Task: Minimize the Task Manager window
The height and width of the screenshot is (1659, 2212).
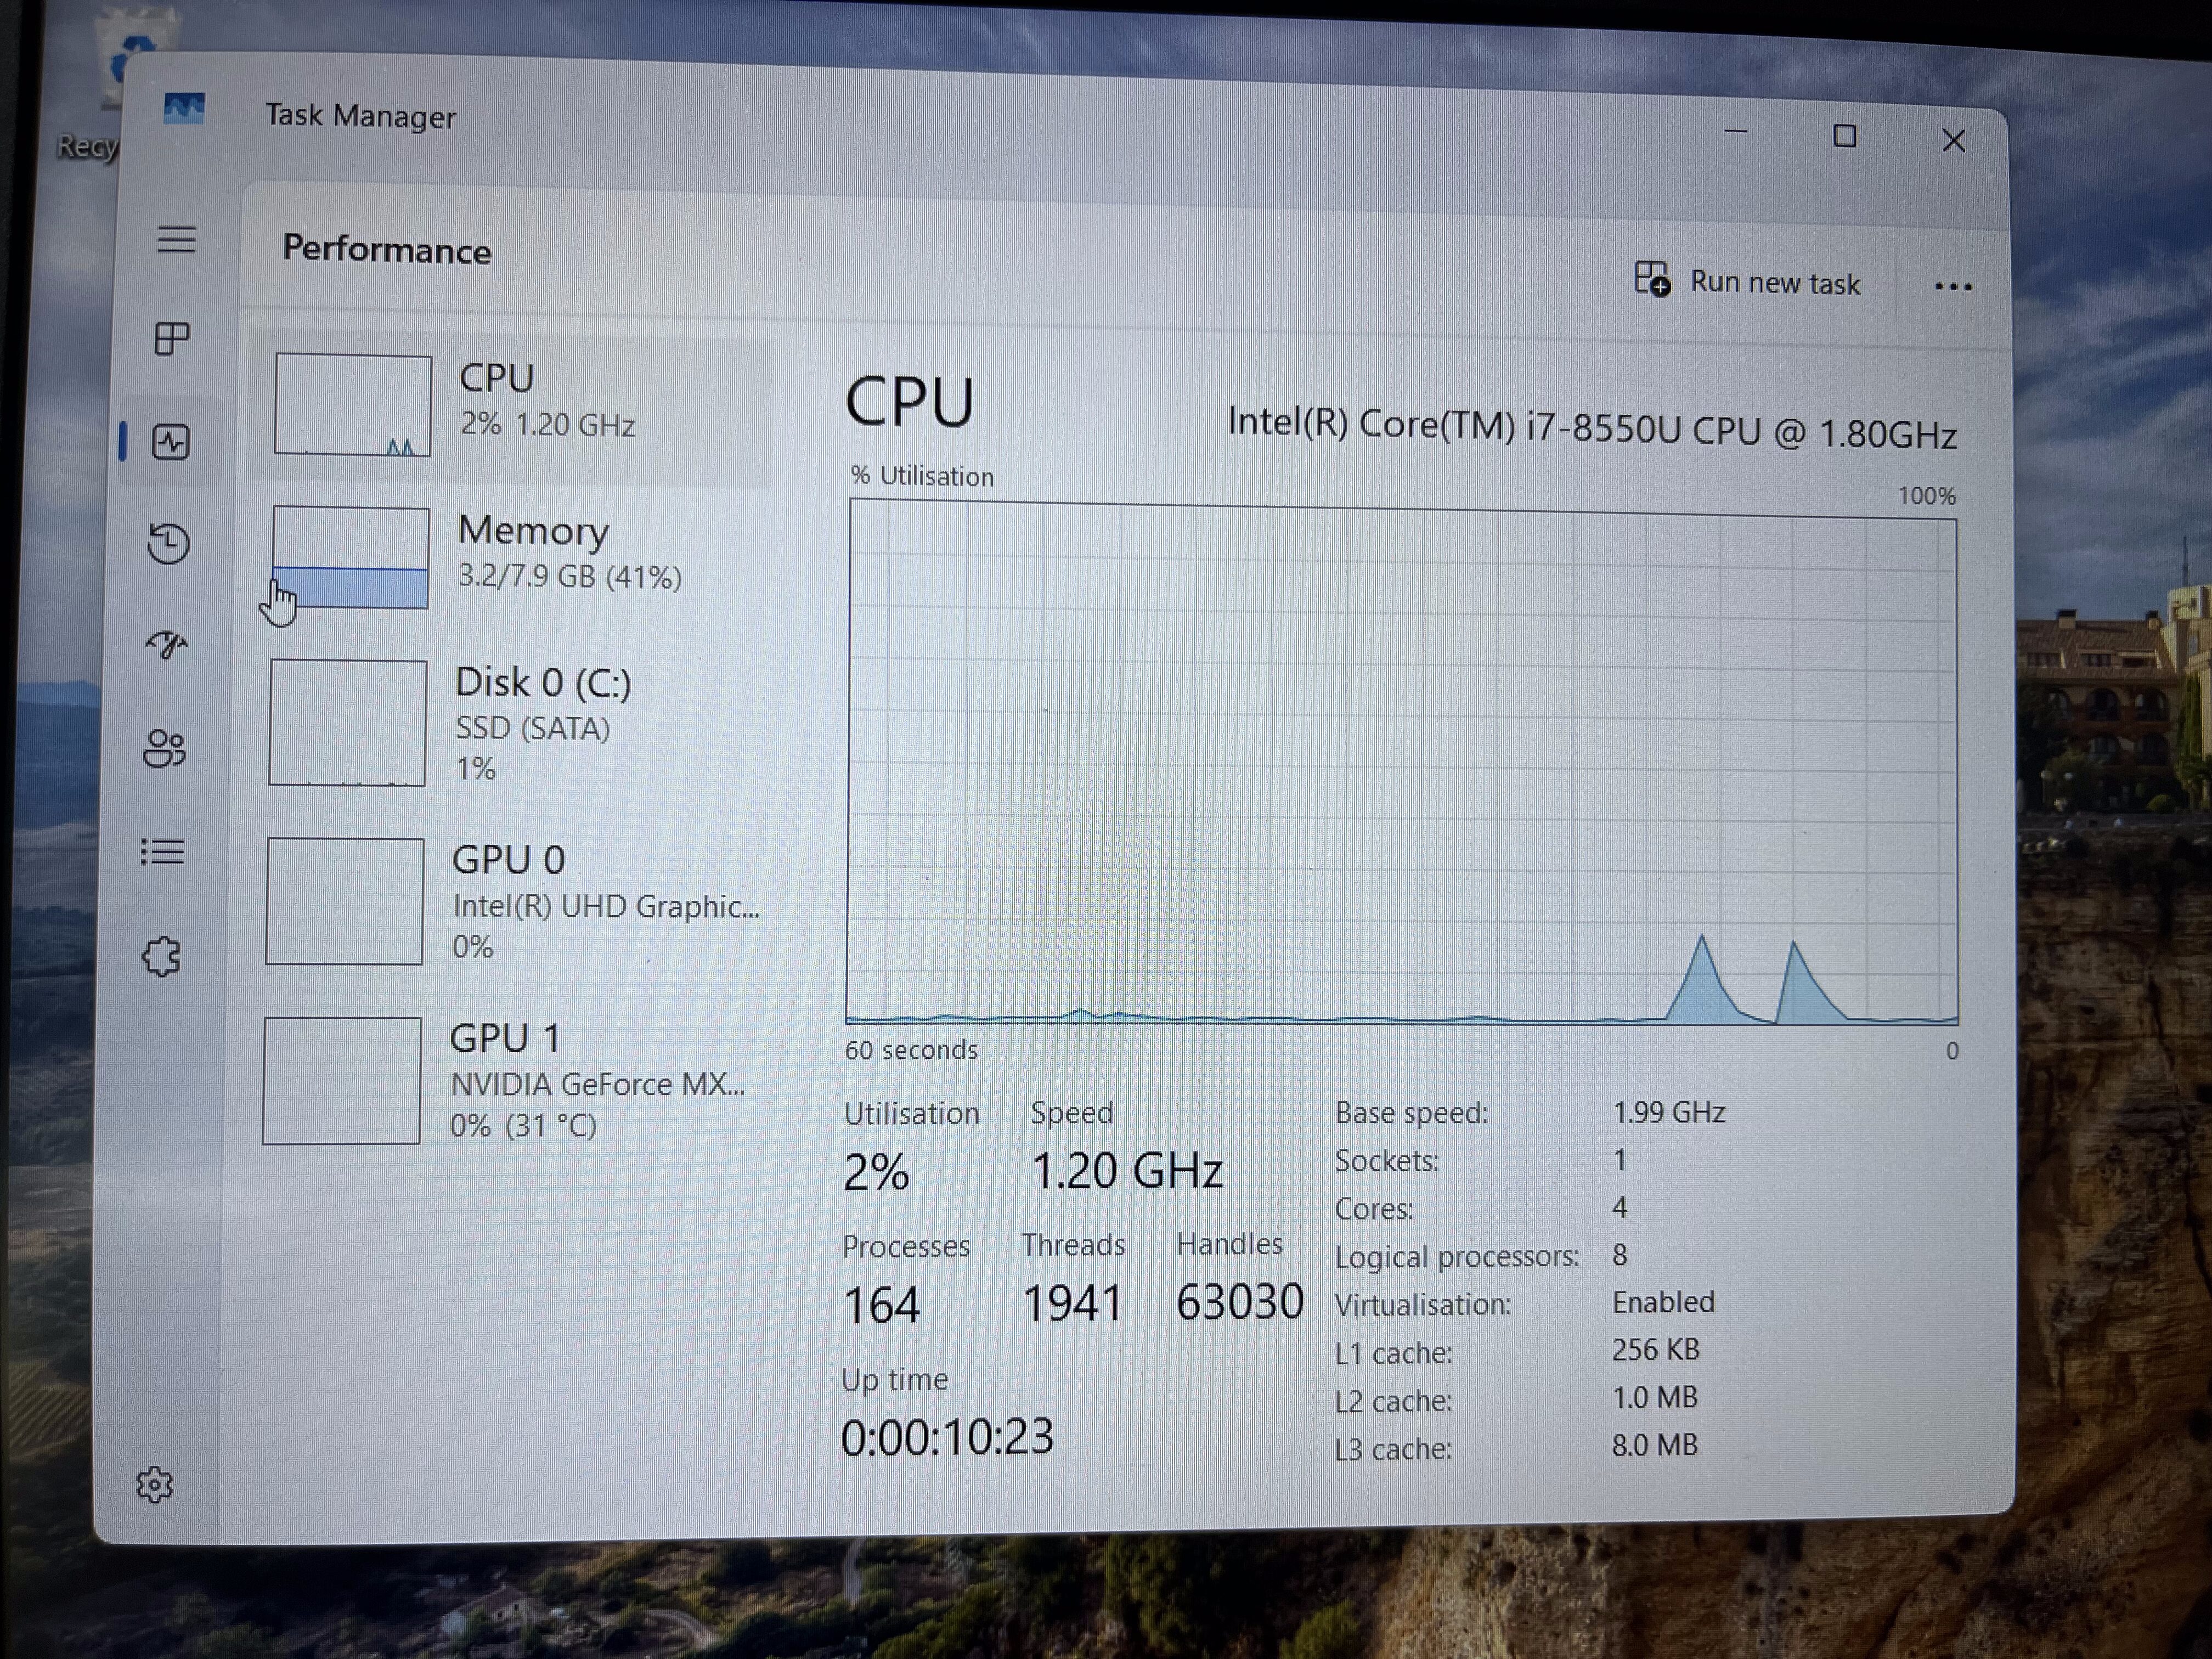Action: tap(1736, 132)
